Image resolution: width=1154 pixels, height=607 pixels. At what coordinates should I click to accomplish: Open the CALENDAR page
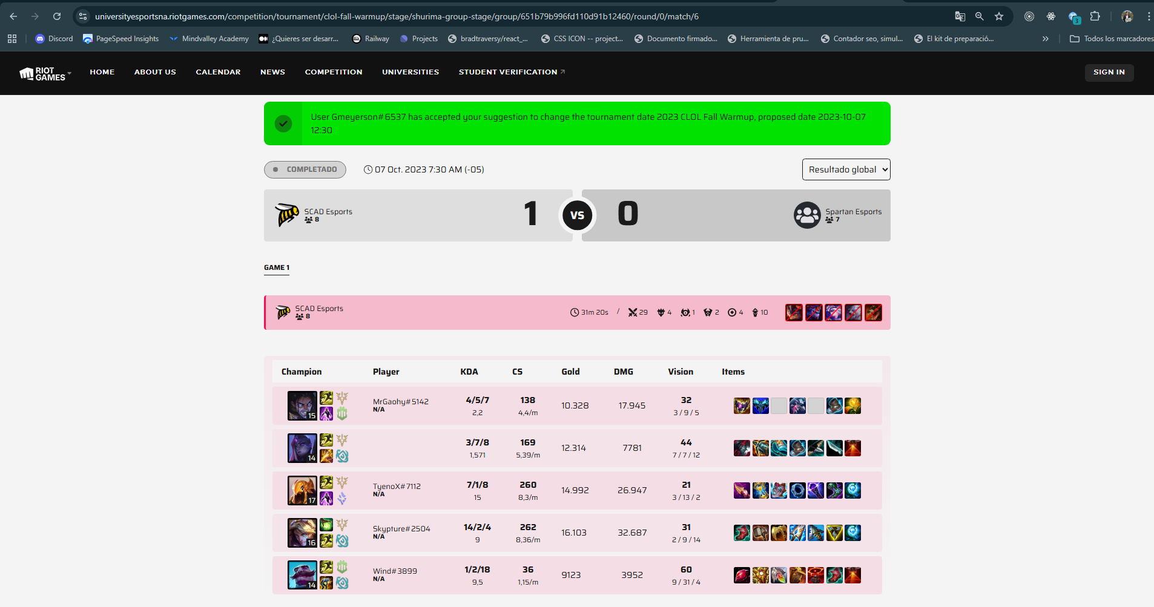[218, 72]
